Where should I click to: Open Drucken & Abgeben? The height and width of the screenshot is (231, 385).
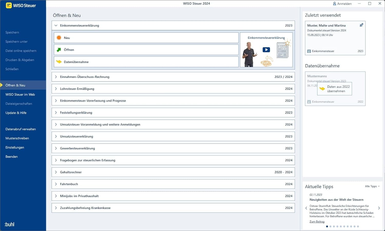click(20, 60)
